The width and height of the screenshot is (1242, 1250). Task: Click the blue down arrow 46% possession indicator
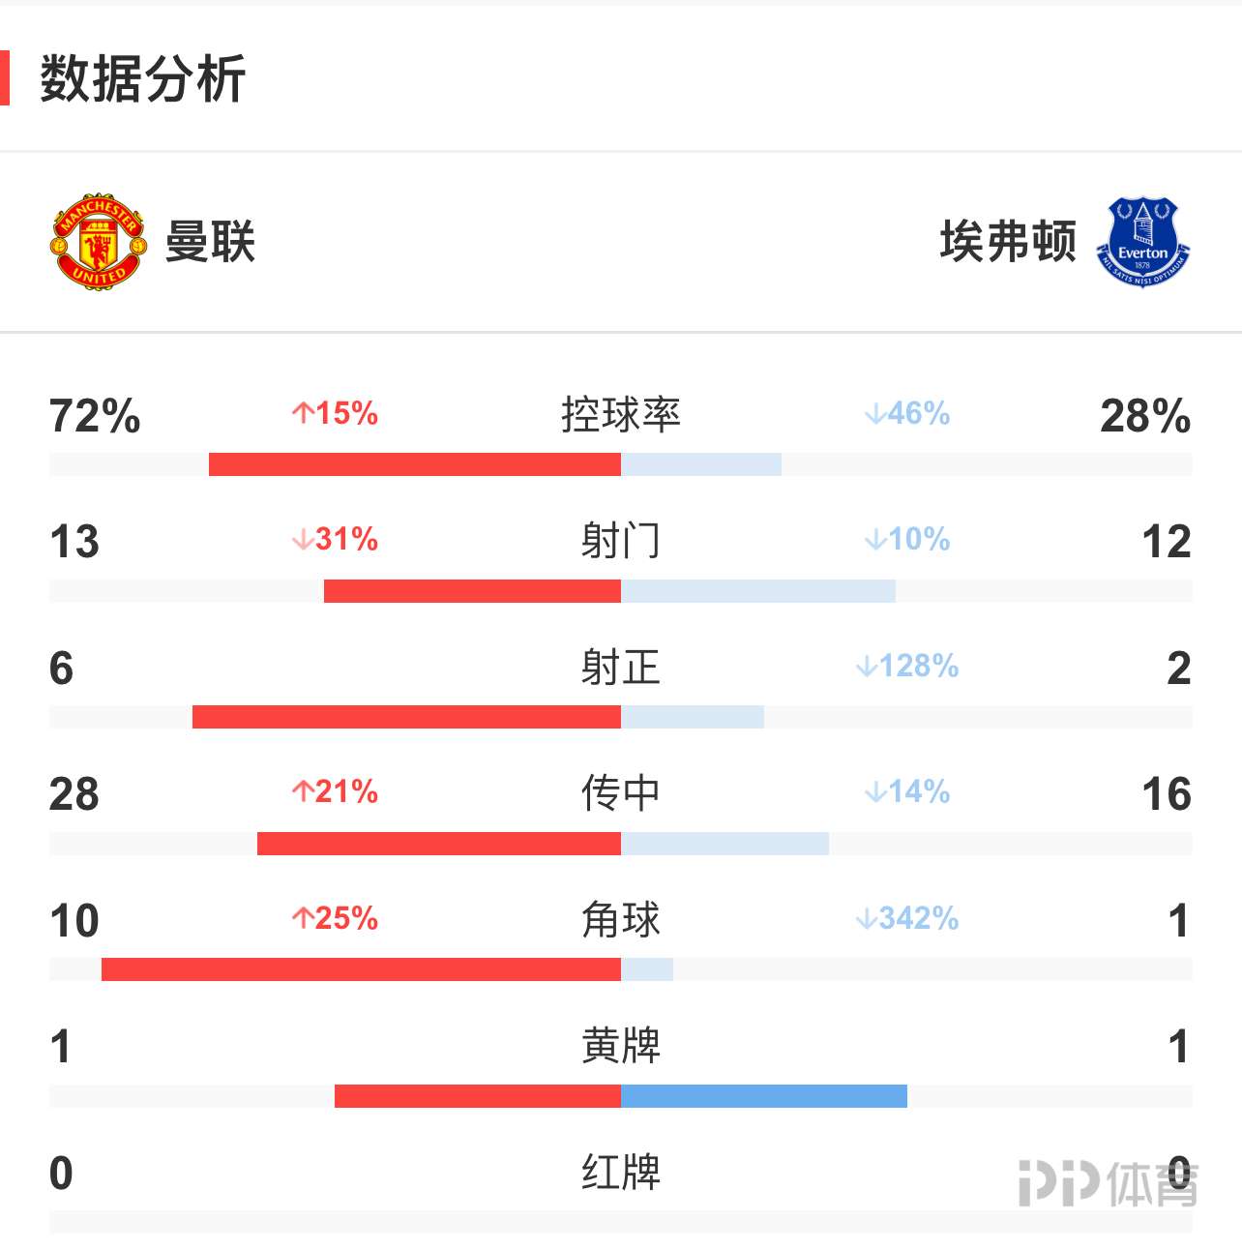click(x=907, y=414)
